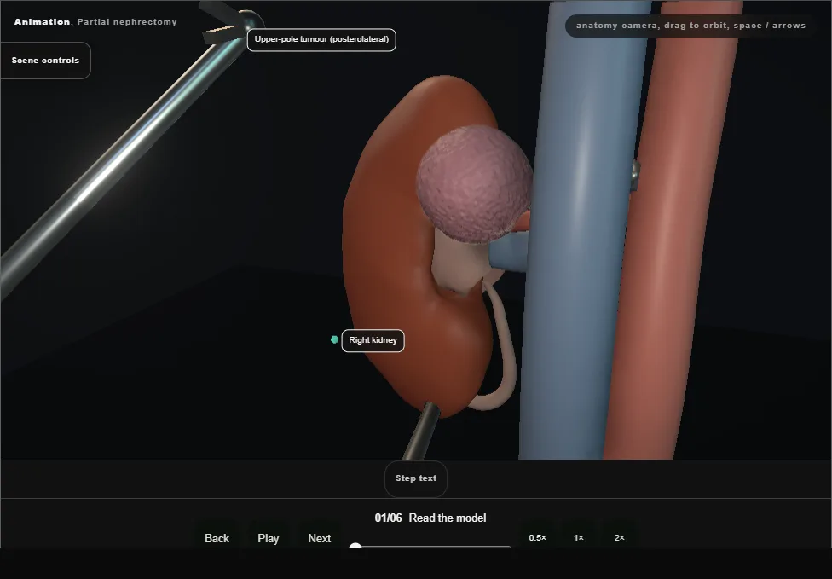Click the pink tumour sphere on the kidney

click(x=474, y=183)
